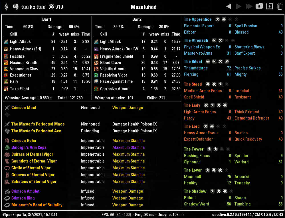This screenshot has height=218, width=285.
Task: Delete the fight with trash icon
Action: point(280,7)
